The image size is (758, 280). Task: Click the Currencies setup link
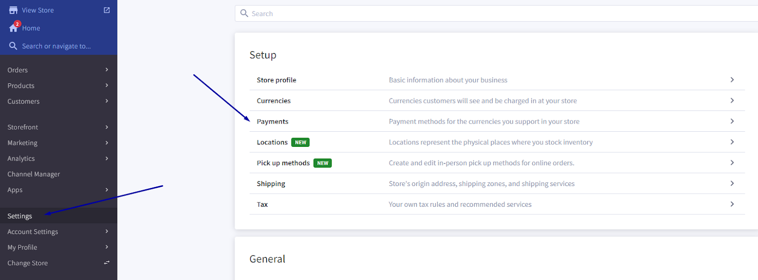274,101
